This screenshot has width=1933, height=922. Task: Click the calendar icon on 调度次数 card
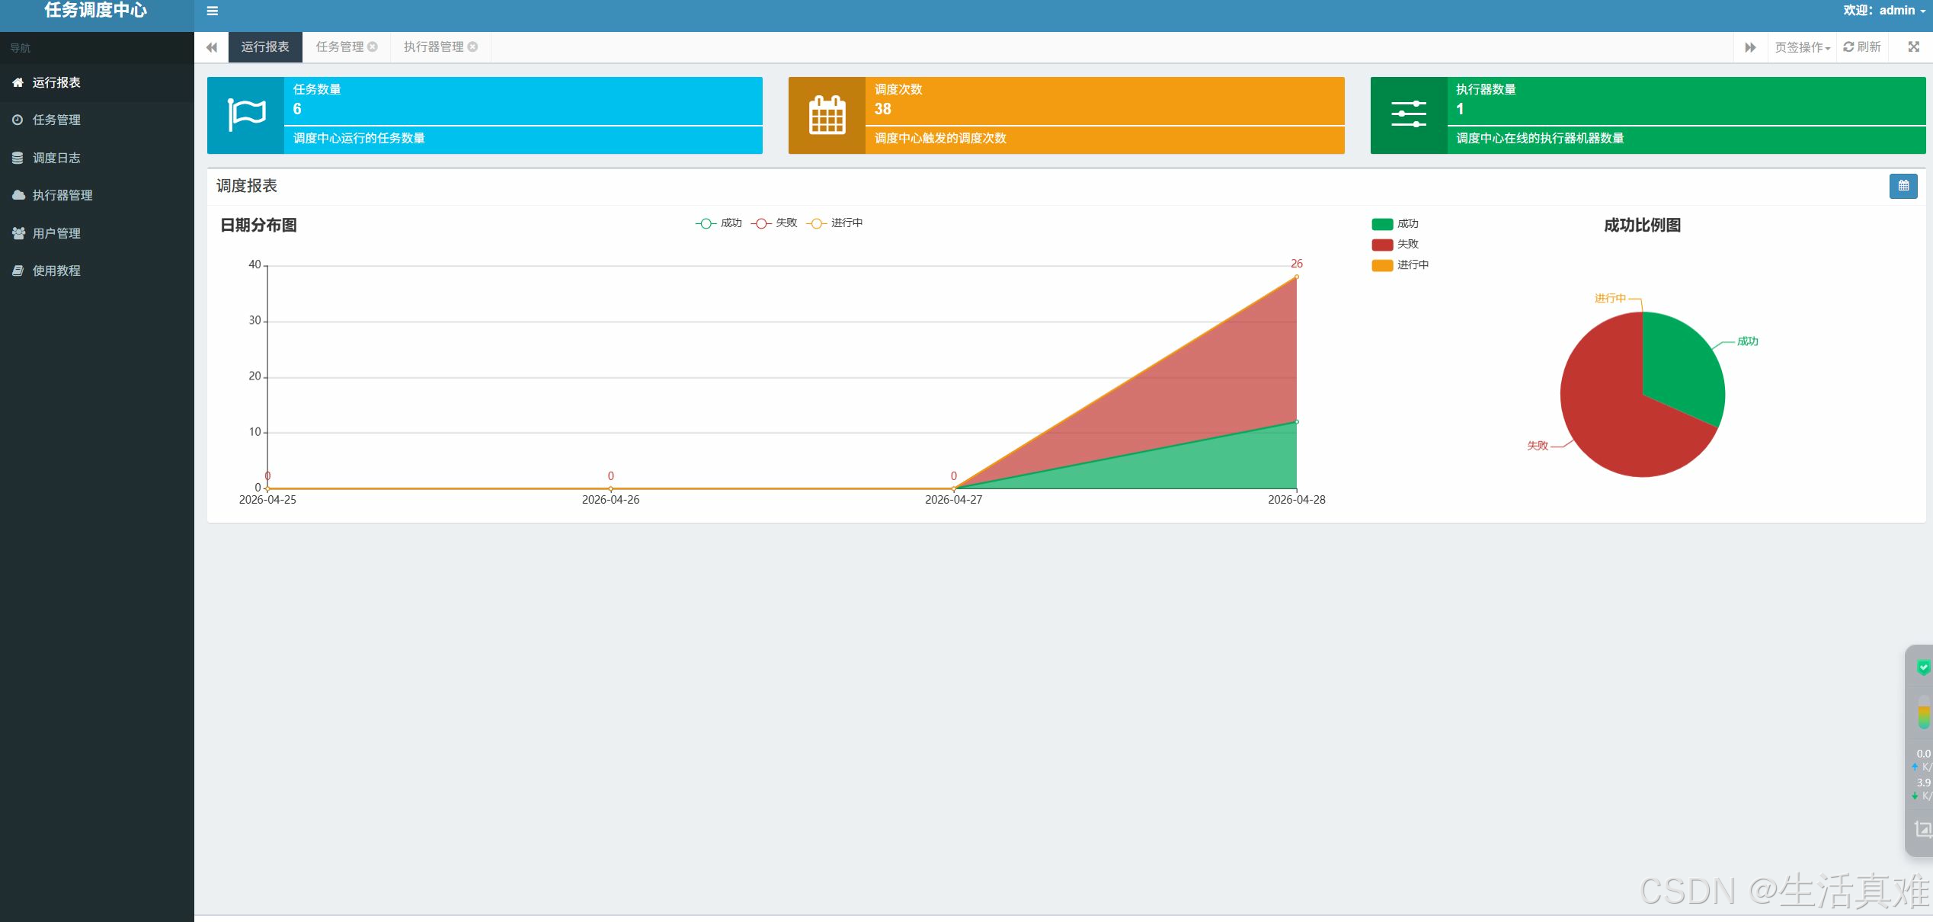pyautogui.click(x=827, y=115)
